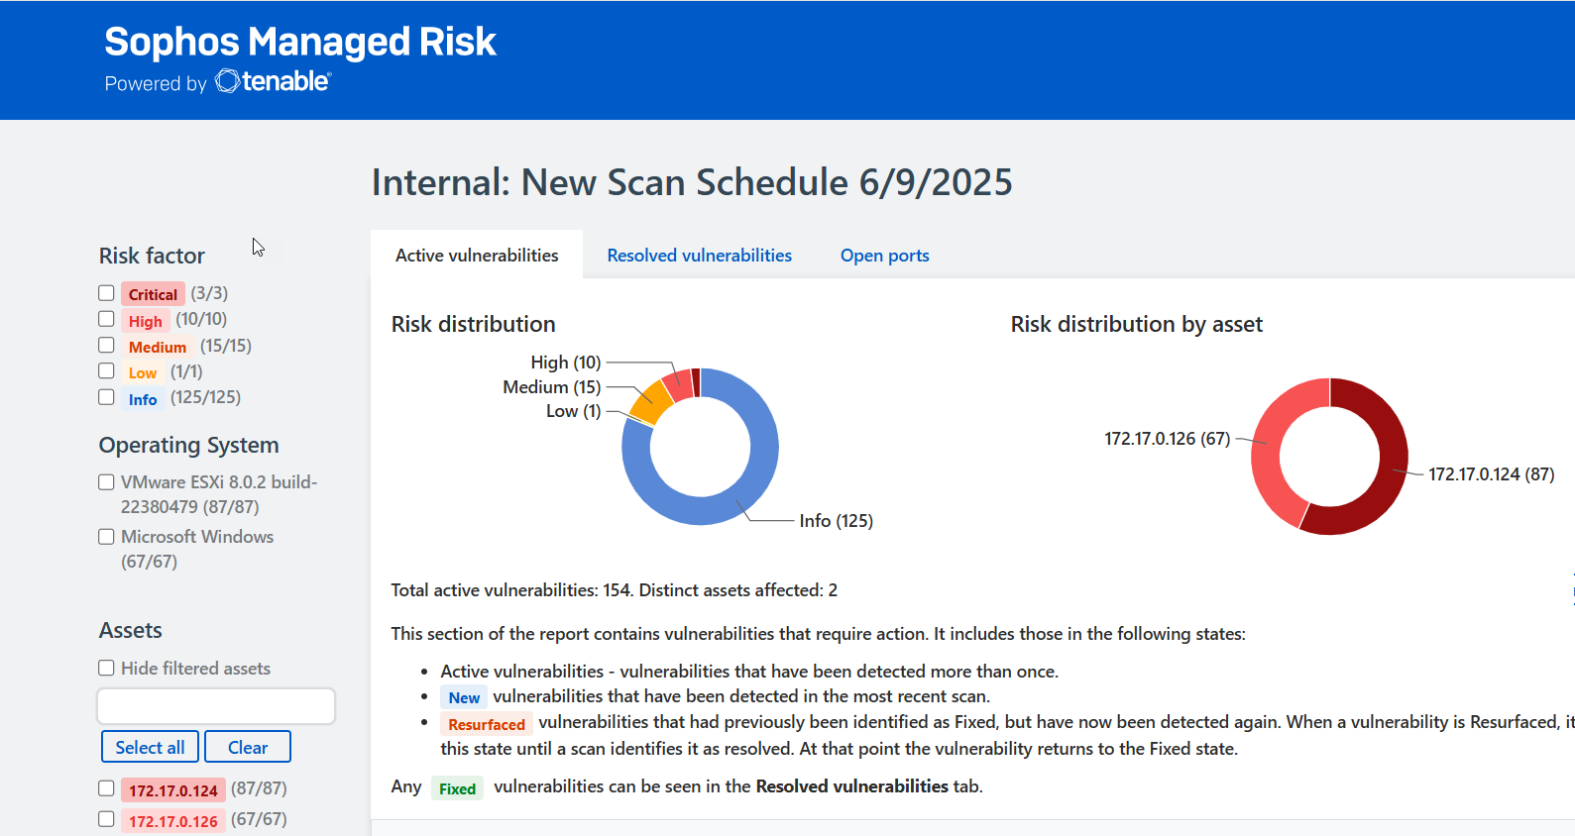Check the Microsoft Windows operating system filter

coord(106,536)
